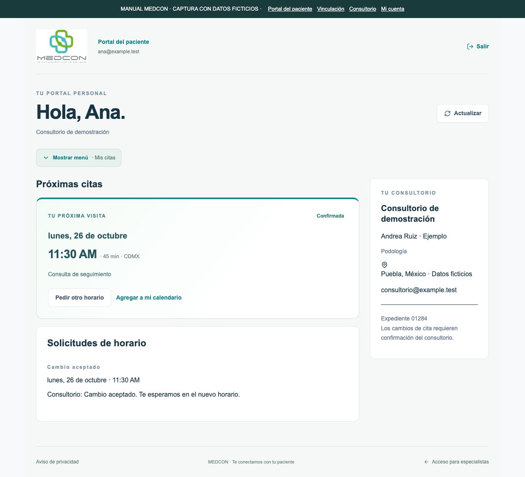
Task: Click Consulta de seguimiento text
Action: click(x=80, y=274)
